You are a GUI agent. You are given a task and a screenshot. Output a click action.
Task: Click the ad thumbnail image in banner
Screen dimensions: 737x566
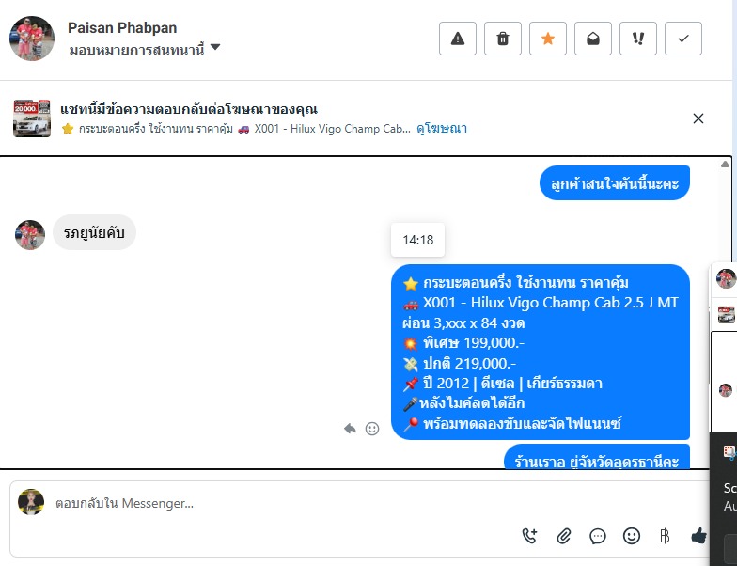coord(32,118)
